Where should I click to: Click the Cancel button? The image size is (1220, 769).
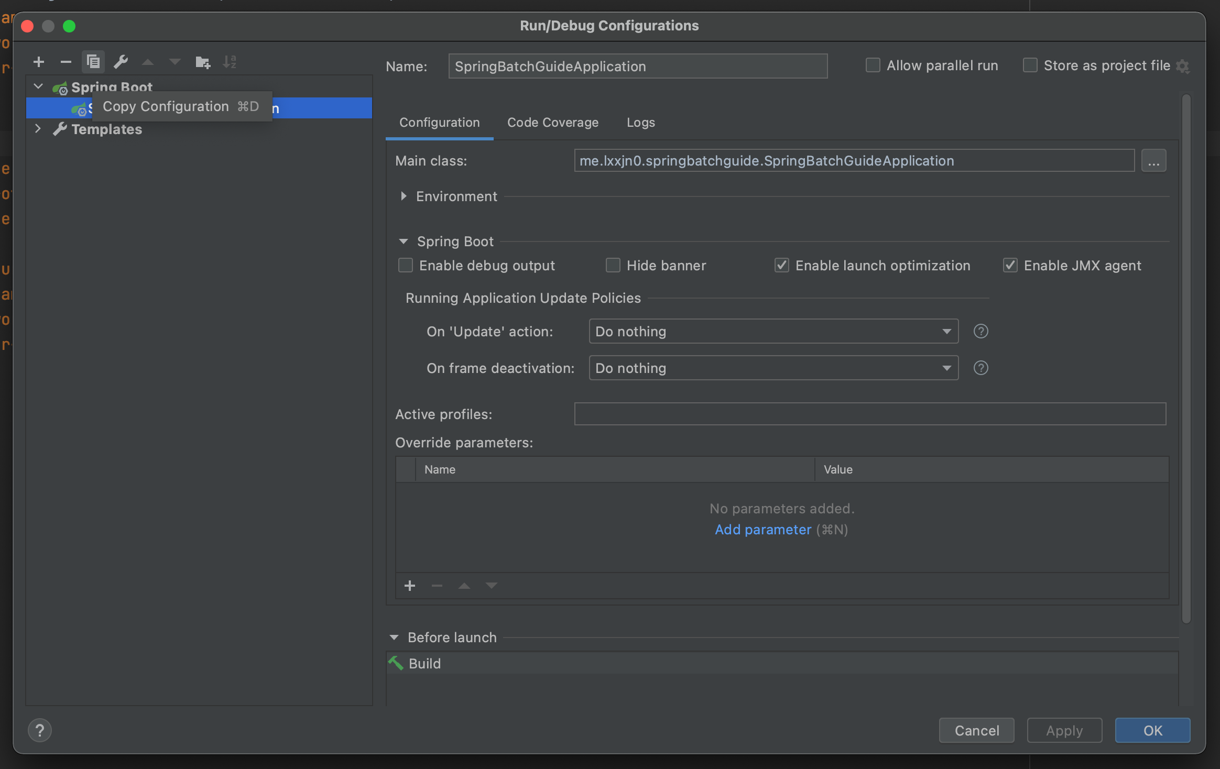(976, 730)
